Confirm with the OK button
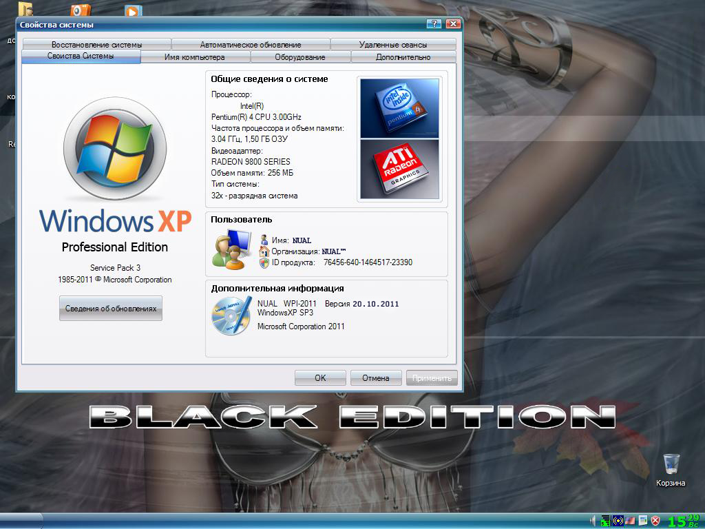Screen dimensions: 705x529 320,378
